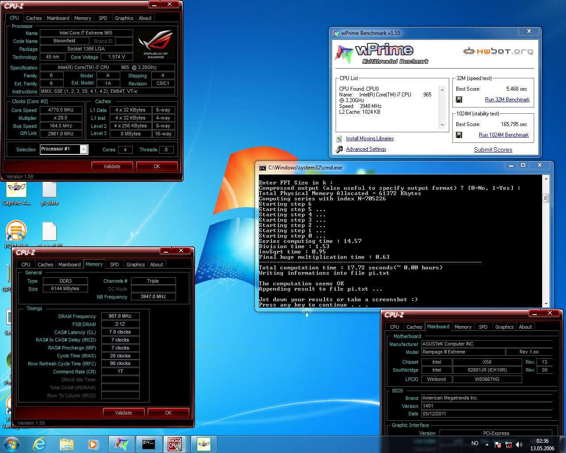This screenshot has width=566, height=453.
Task: Open About tab in Mainboard CPU-Z window
Action: [525, 327]
